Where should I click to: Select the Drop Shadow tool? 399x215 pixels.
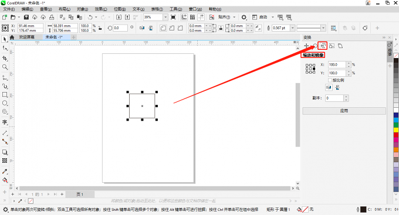coord(5,152)
